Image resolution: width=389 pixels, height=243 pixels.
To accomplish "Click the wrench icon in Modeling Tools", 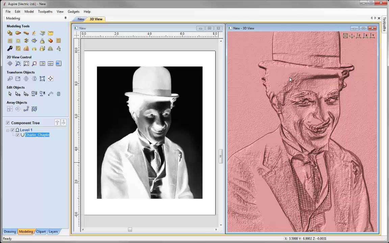I will [10, 49].
